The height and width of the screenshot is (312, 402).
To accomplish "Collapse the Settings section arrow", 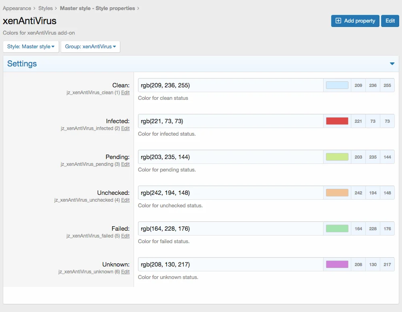I will tap(392, 64).
